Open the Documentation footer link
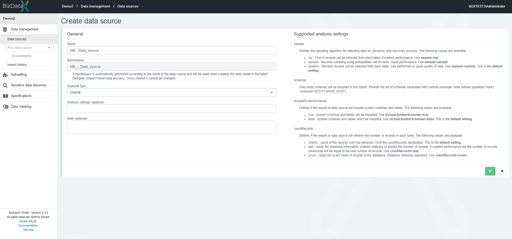The height and width of the screenshot is (239, 512). [28, 225]
